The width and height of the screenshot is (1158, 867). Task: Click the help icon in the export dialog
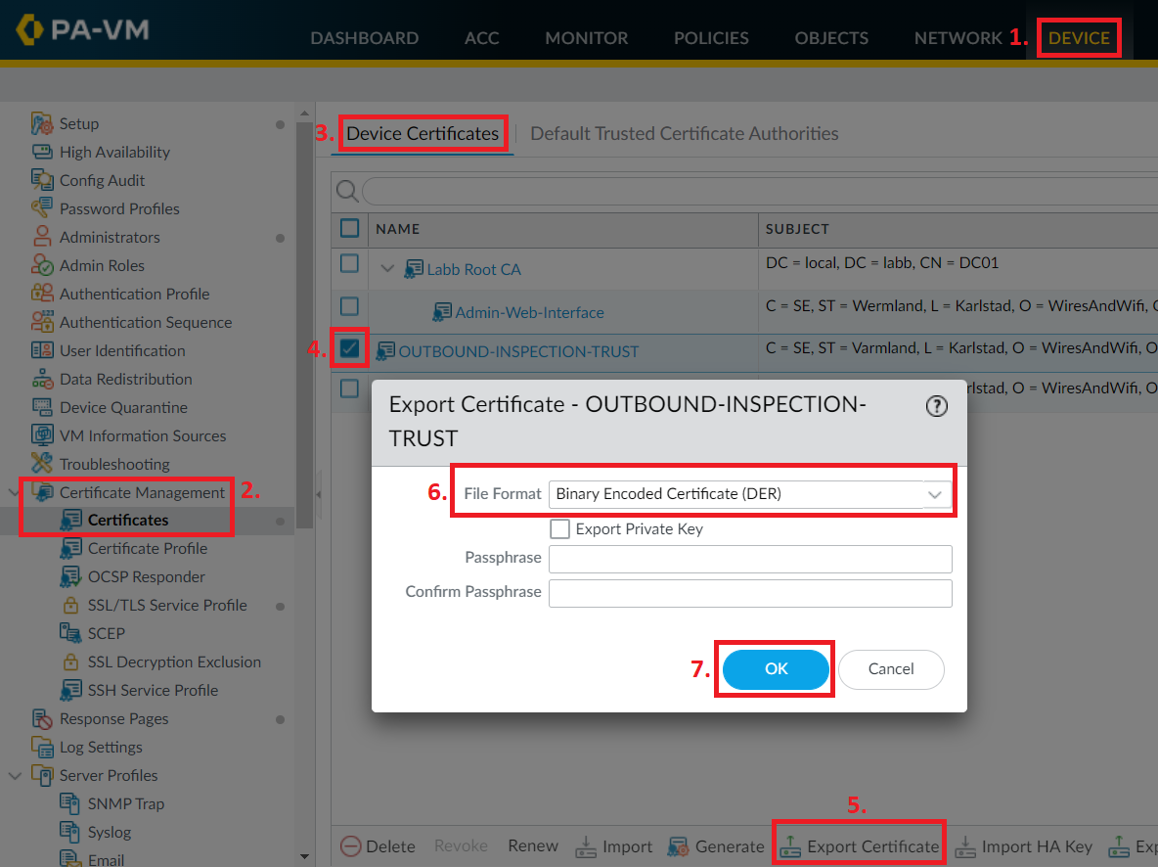coord(936,405)
